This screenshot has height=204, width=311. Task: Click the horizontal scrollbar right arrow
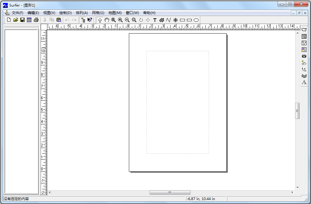pos(292,192)
